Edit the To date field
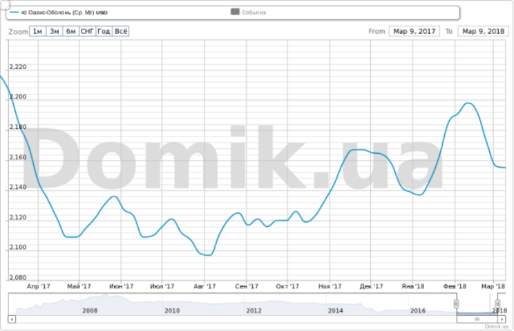 pos(483,32)
